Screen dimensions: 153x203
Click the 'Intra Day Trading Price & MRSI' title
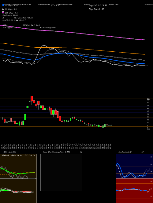(62, 152)
